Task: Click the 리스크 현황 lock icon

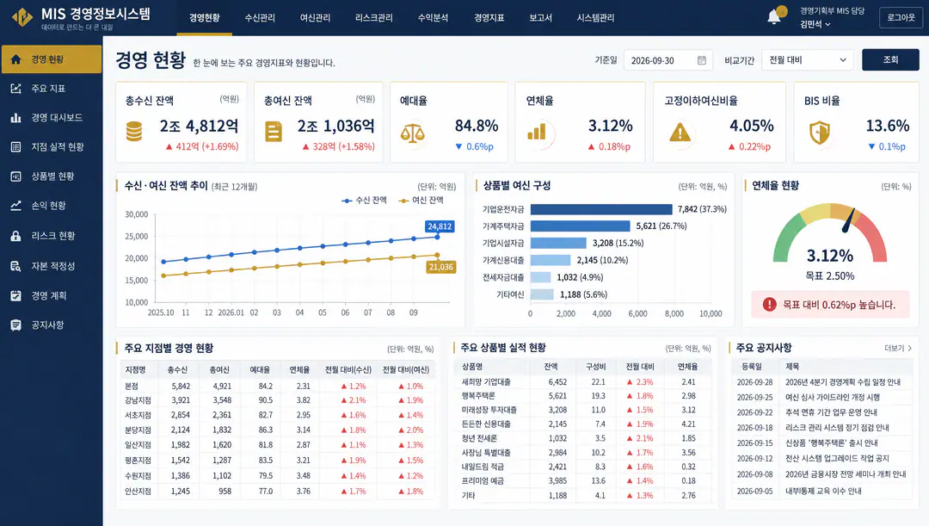Action: coord(16,236)
